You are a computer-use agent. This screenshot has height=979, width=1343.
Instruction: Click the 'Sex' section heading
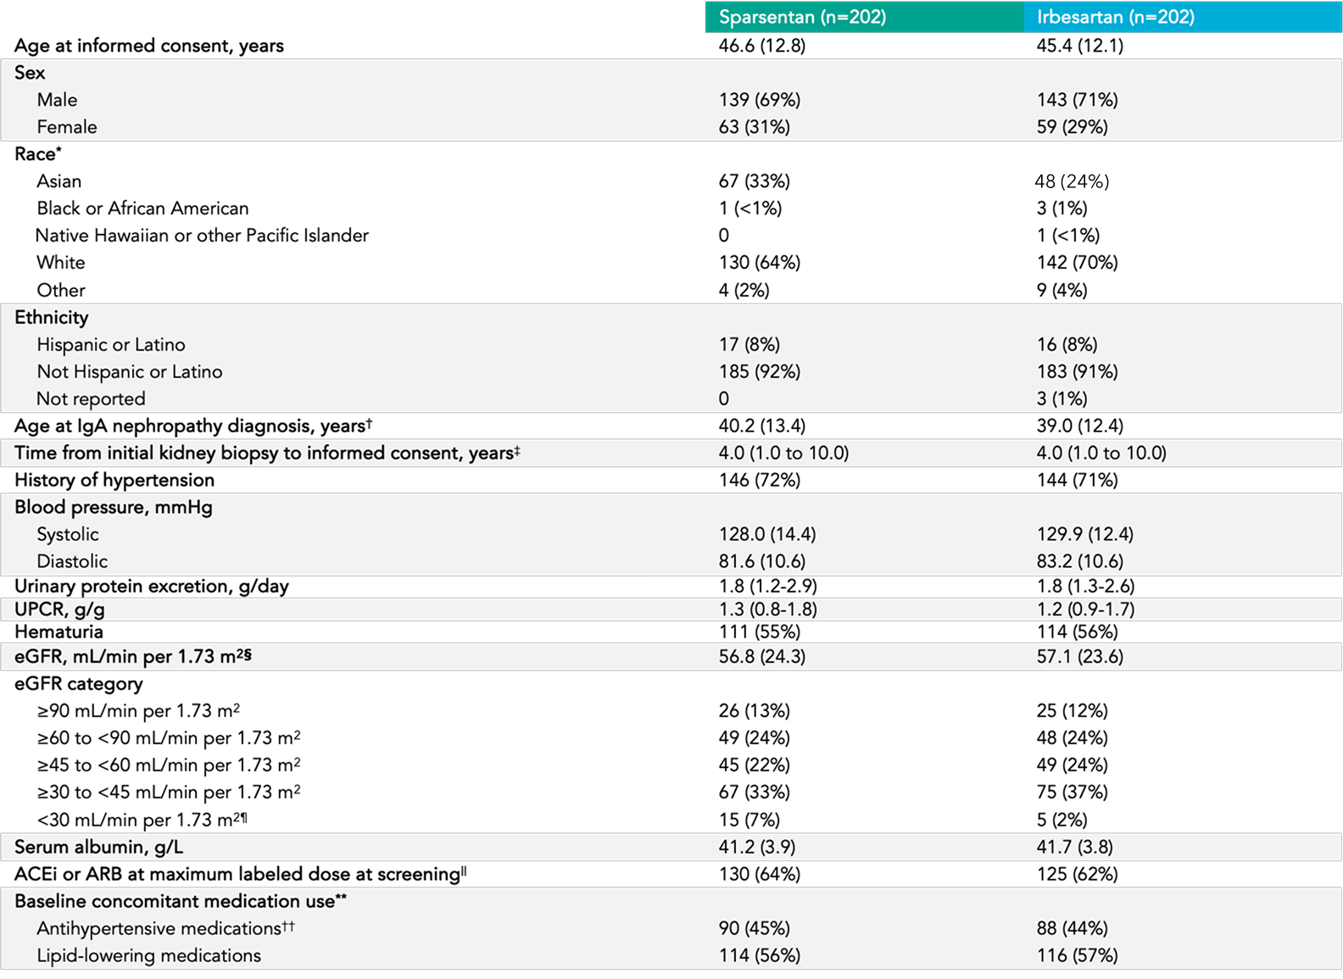(x=30, y=73)
